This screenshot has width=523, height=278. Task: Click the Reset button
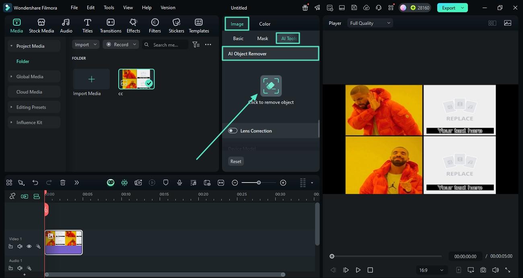(236, 161)
